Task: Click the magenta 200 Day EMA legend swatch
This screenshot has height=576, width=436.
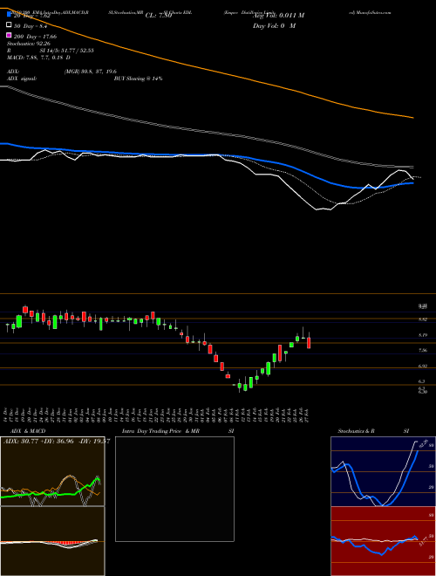Action: pyautogui.click(x=9, y=35)
